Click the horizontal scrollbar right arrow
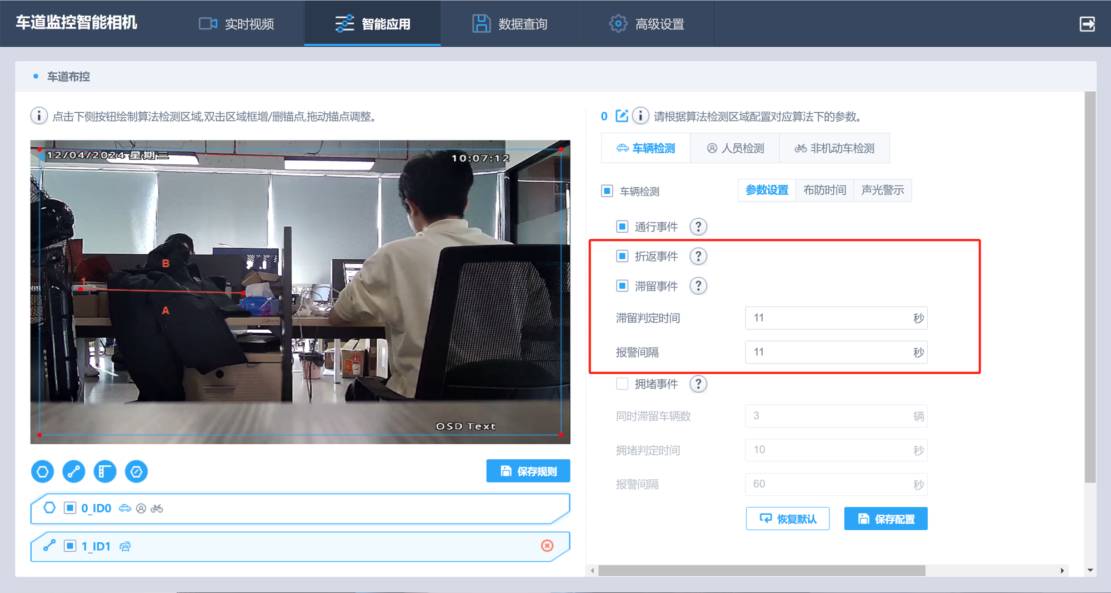The image size is (1111, 593). click(x=1062, y=570)
